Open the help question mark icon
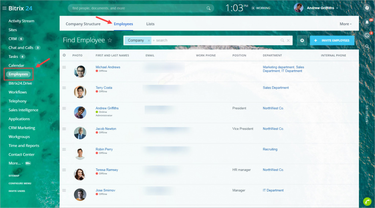Screen dimensions: 375x208 point(367,8)
